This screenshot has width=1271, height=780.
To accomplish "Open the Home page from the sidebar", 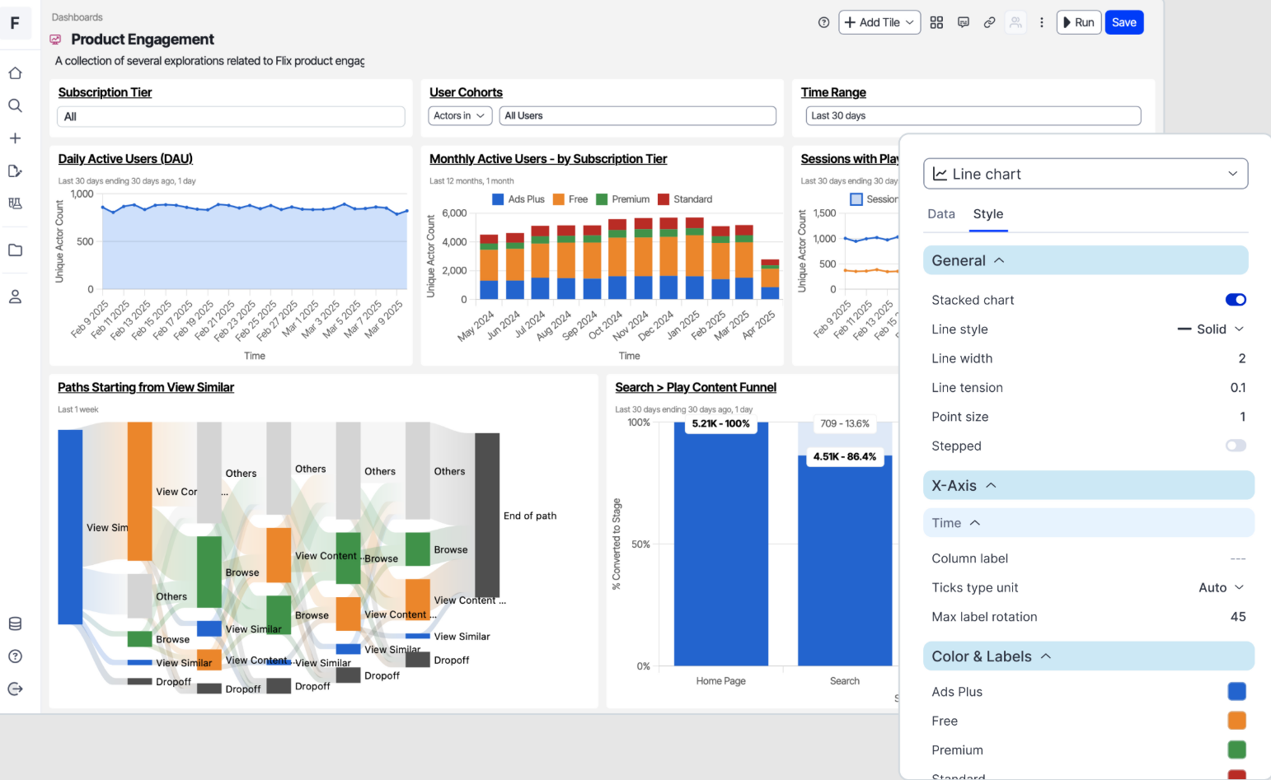I will (15, 72).
